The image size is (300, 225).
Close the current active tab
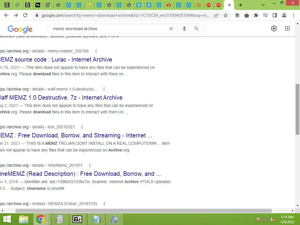[229, 5]
